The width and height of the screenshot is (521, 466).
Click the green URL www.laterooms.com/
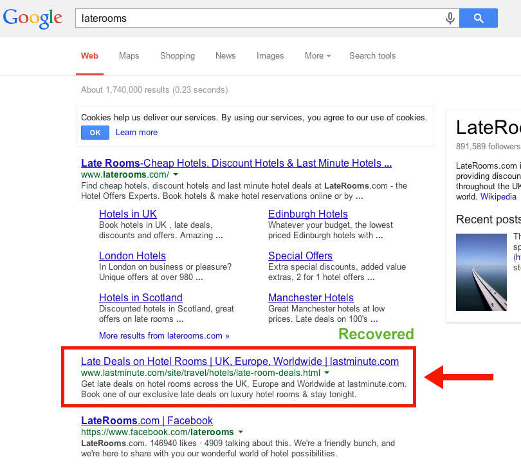[x=125, y=174]
